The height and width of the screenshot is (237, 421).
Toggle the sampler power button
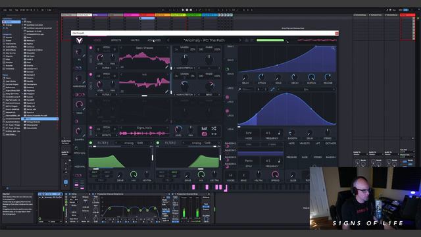tap(91, 128)
